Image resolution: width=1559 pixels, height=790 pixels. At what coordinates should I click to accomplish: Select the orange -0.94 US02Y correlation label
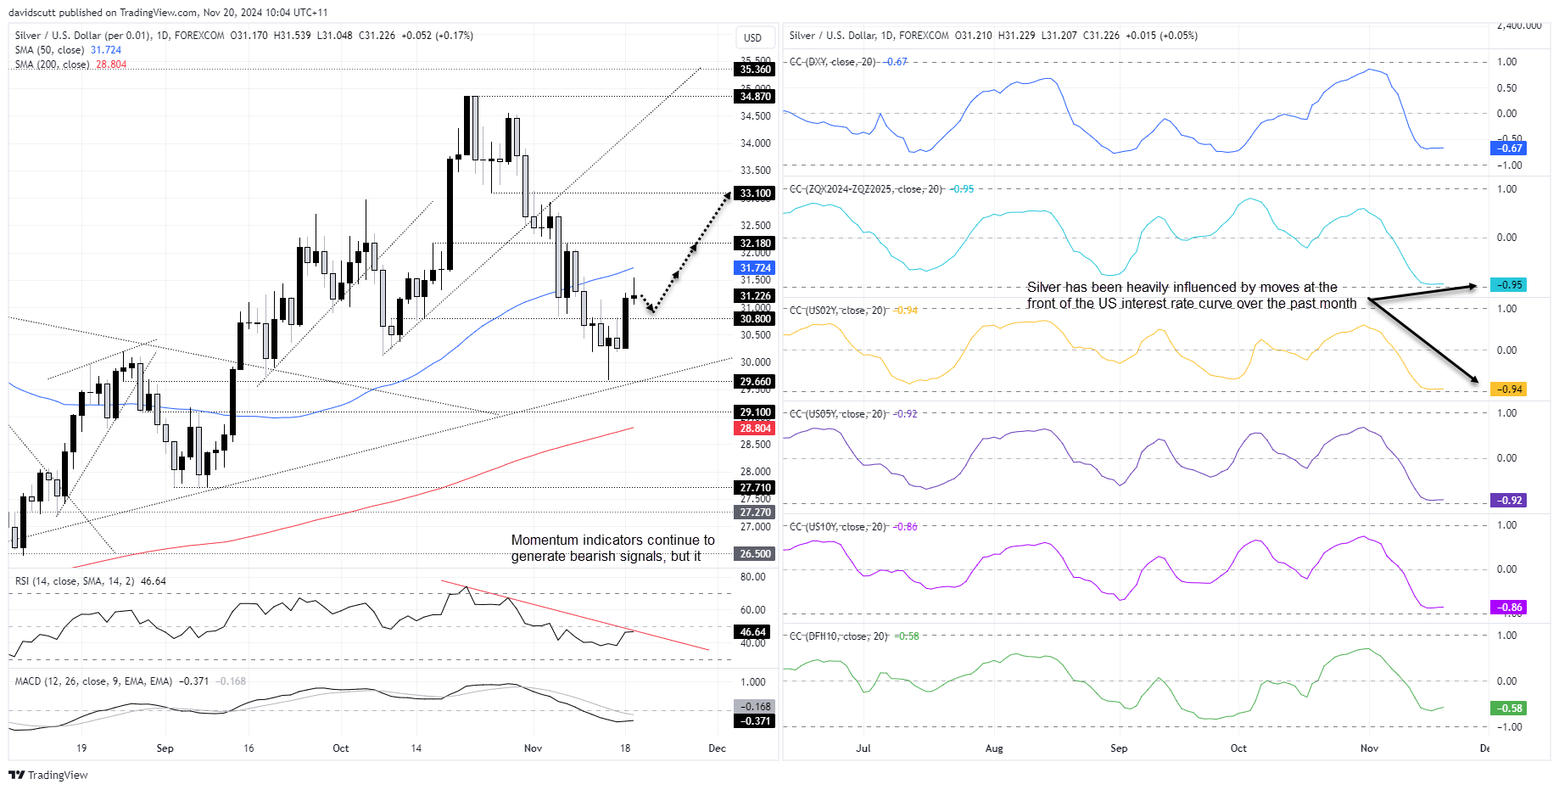click(1508, 389)
